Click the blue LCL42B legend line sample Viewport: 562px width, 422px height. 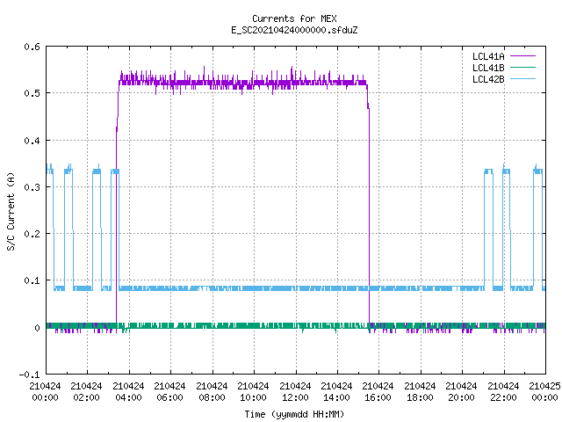(x=522, y=79)
